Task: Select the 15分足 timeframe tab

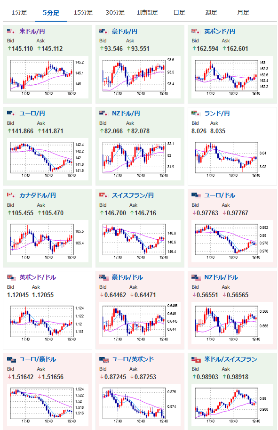Action: click(83, 13)
